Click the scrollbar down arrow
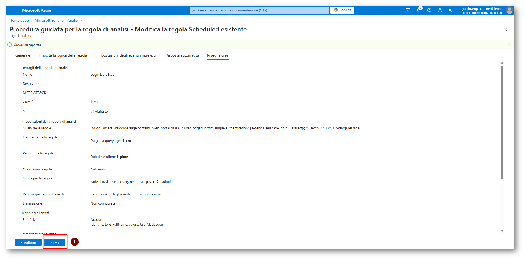Viewport: 525px width, 260px height. pyautogui.click(x=502, y=231)
